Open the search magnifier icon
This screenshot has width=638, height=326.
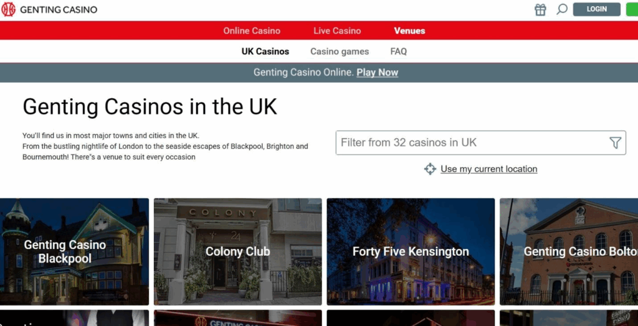click(x=562, y=9)
